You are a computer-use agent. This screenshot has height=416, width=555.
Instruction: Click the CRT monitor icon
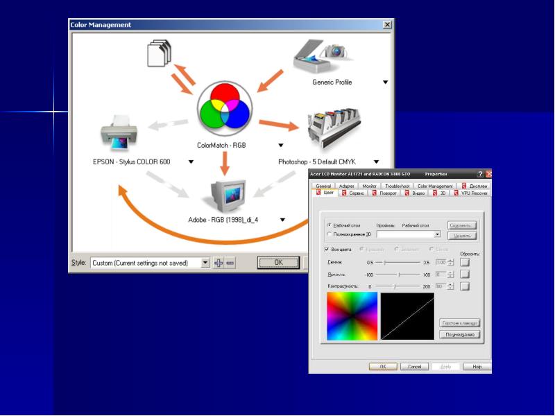(x=228, y=195)
